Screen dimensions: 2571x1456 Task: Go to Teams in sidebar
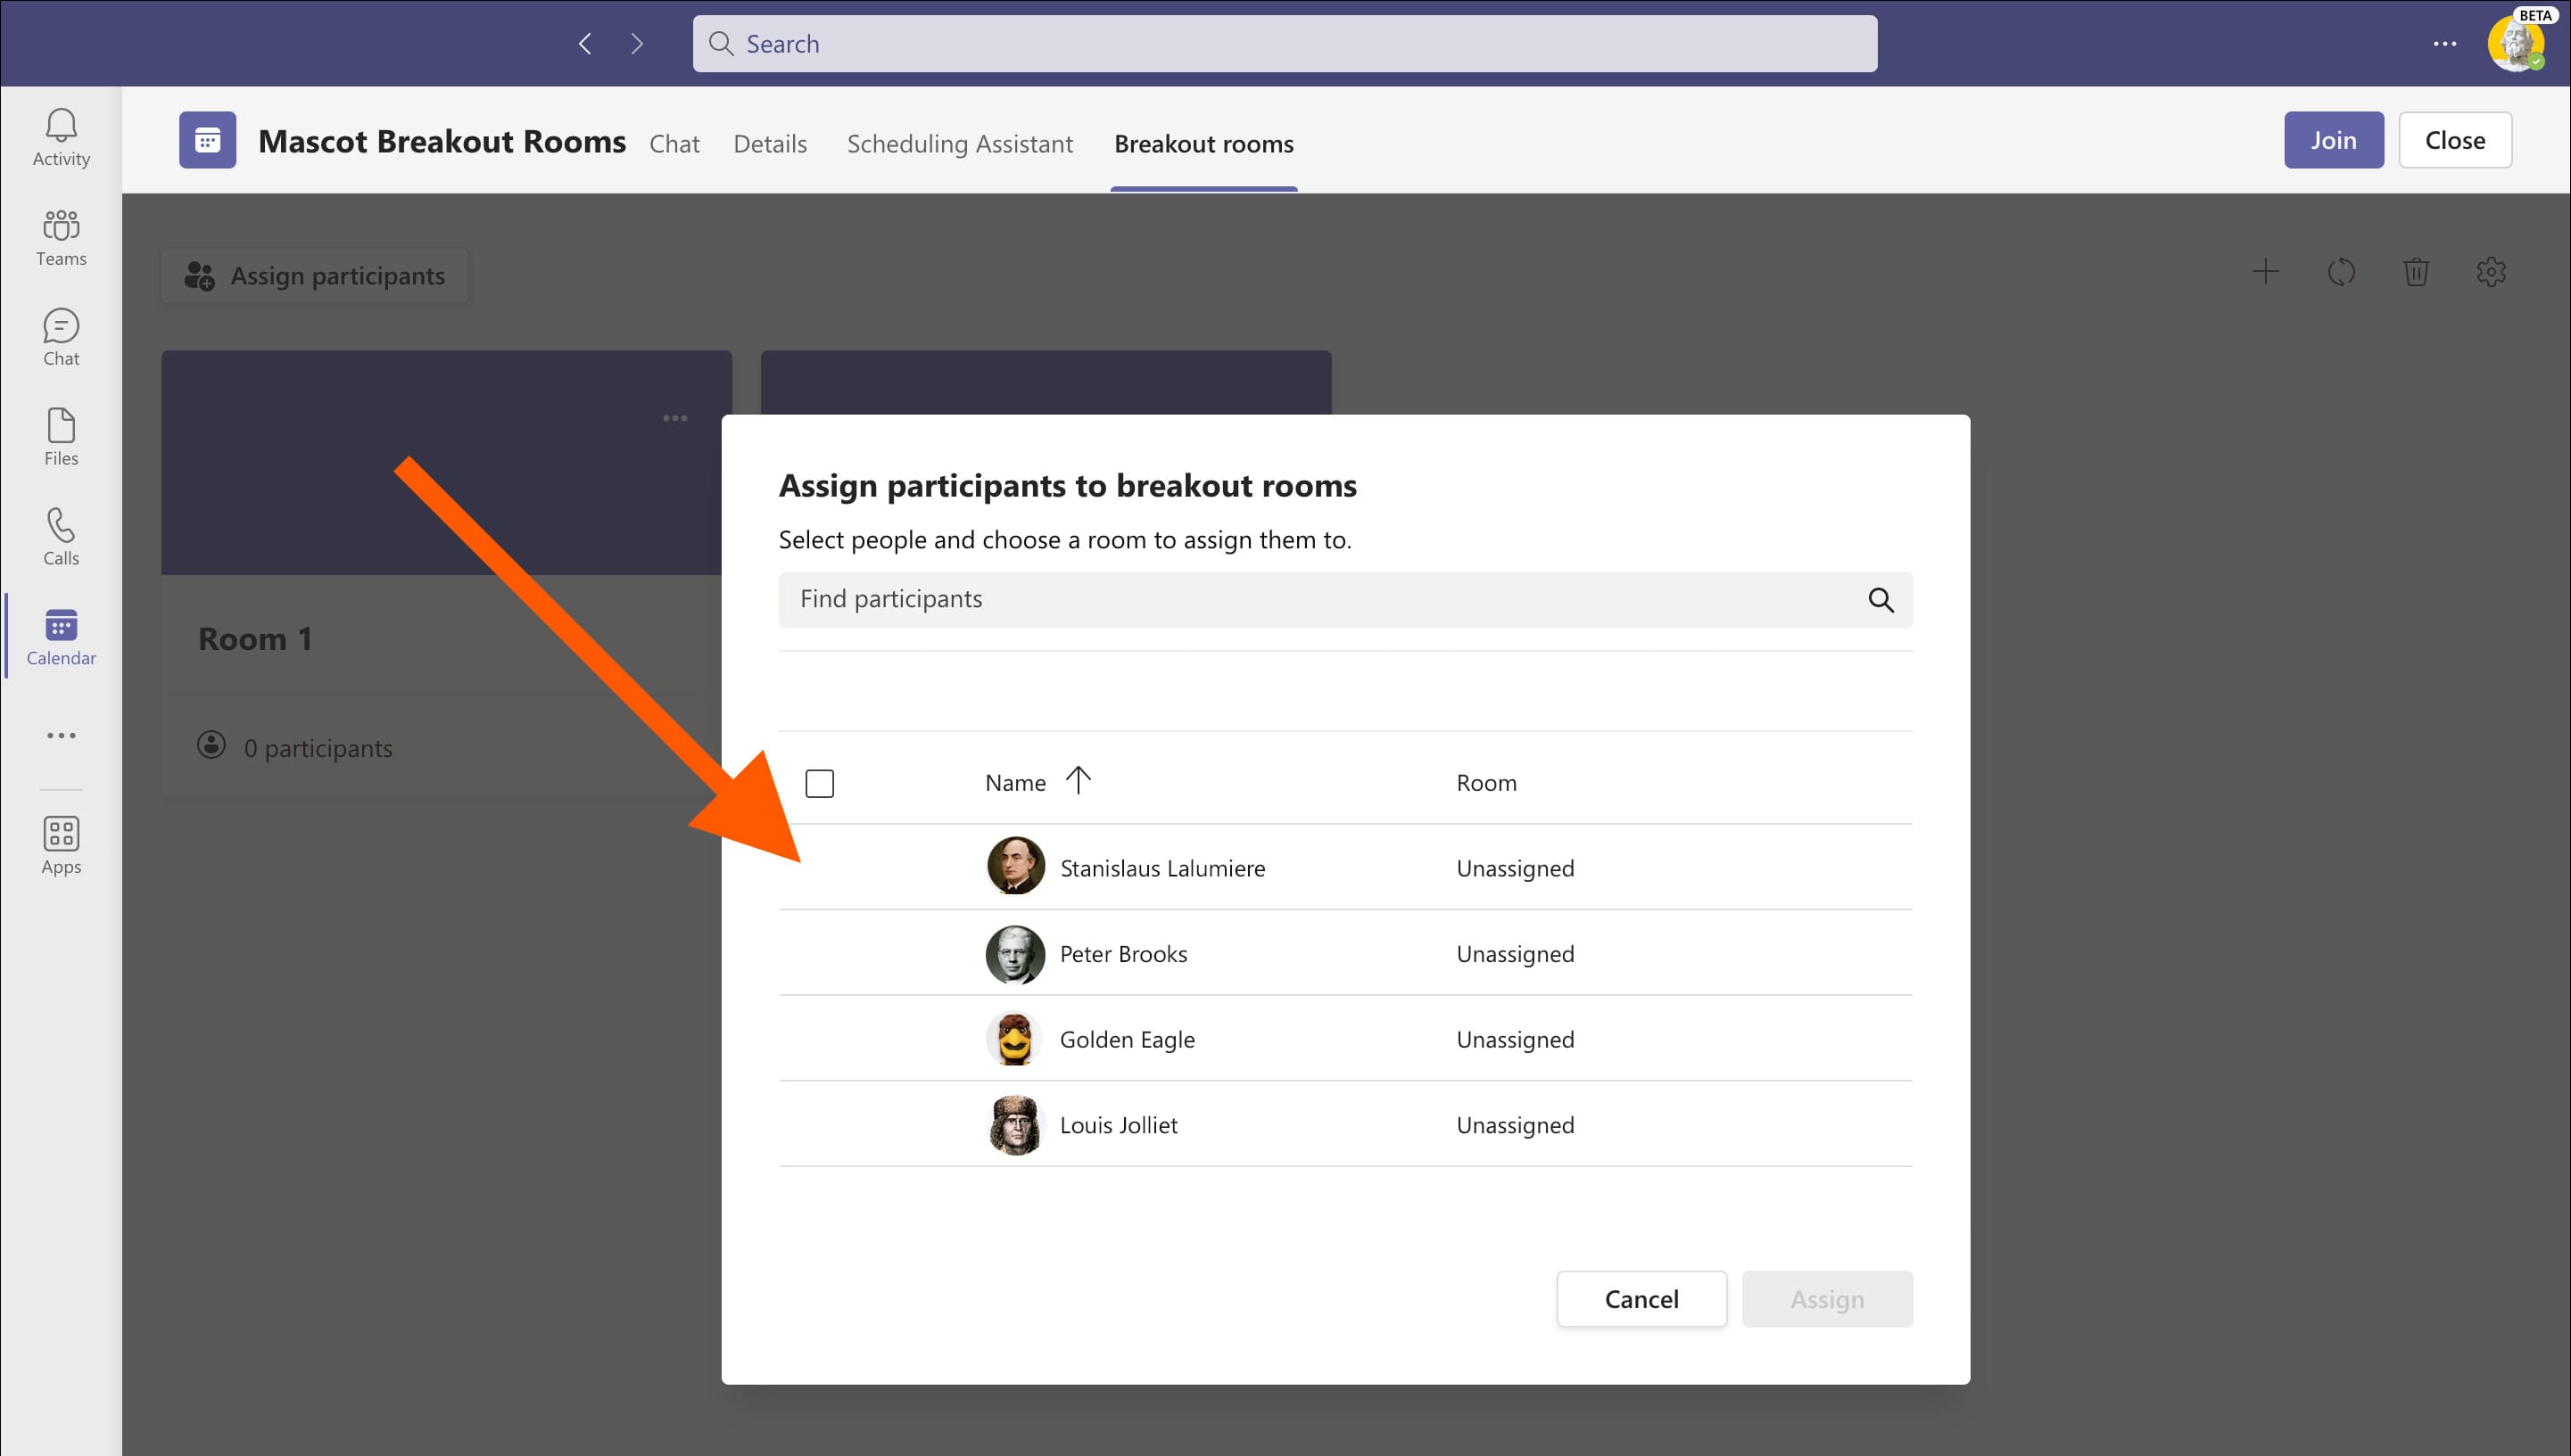[x=61, y=237]
